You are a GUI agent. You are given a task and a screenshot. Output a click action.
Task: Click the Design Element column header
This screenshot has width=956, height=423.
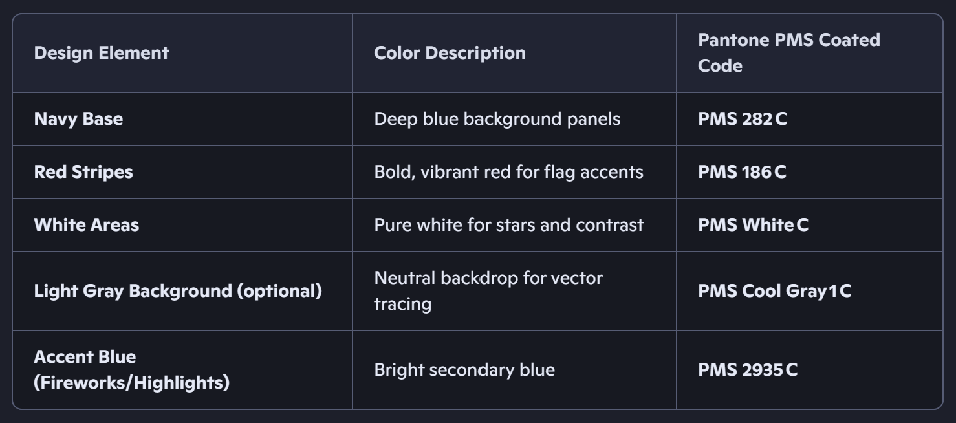(101, 53)
